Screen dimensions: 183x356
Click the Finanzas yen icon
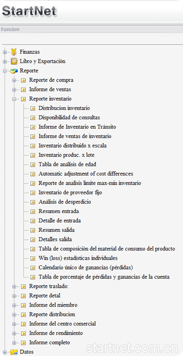coord(14,52)
